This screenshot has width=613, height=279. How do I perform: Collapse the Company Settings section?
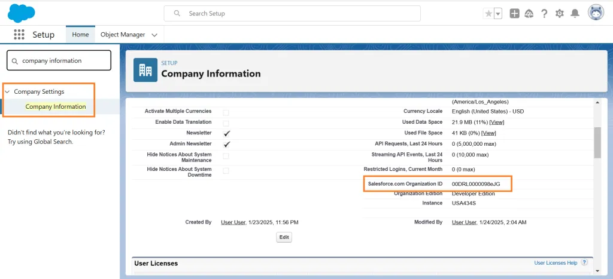[x=7, y=91]
